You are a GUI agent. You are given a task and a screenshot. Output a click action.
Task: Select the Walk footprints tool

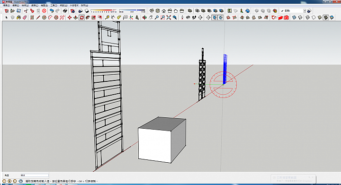pyautogui.click(x=194, y=18)
